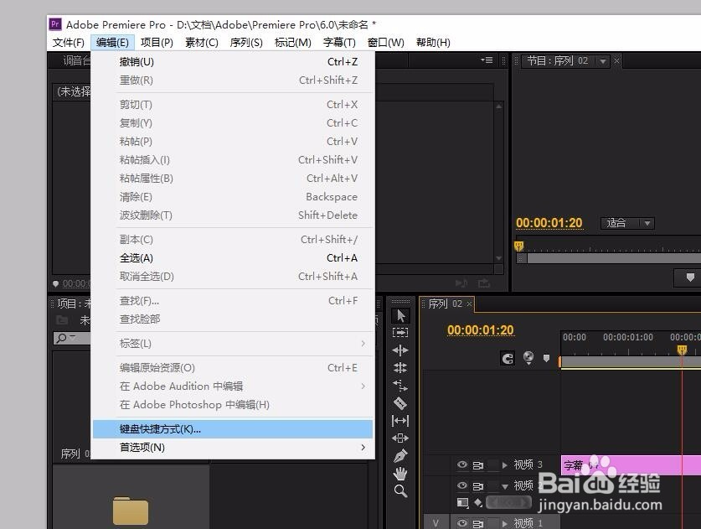Select the Rate Stretch tool
Image resolution: width=701 pixels, height=529 pixels.
[x=400, y=386]
